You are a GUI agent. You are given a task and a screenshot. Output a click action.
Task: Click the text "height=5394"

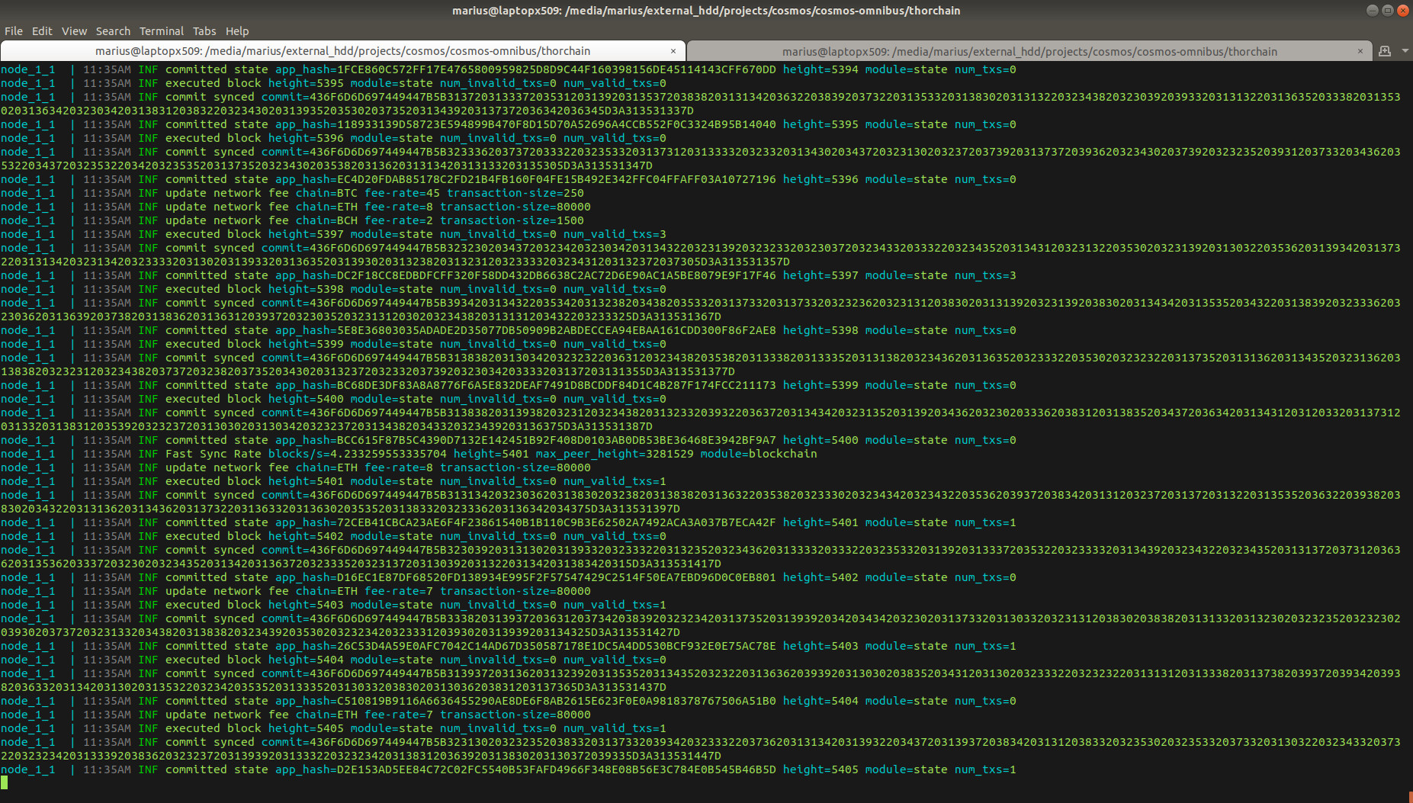(821, 69)
